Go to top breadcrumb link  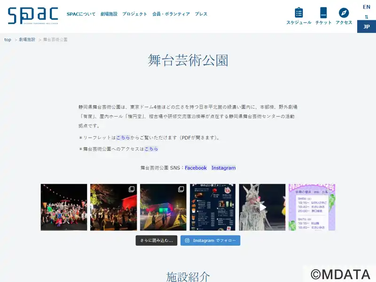coord(8,39)
